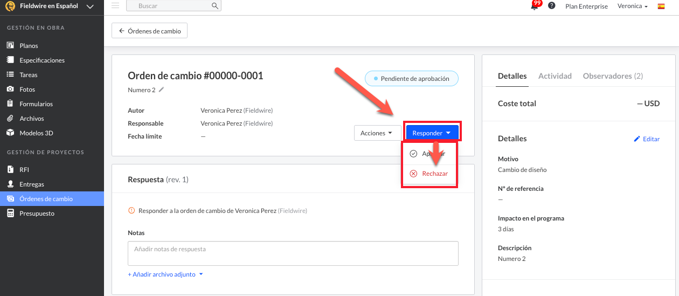Click the Rechazar red X icon
This screenshot has height=296, width=679.
coord(413,174)
